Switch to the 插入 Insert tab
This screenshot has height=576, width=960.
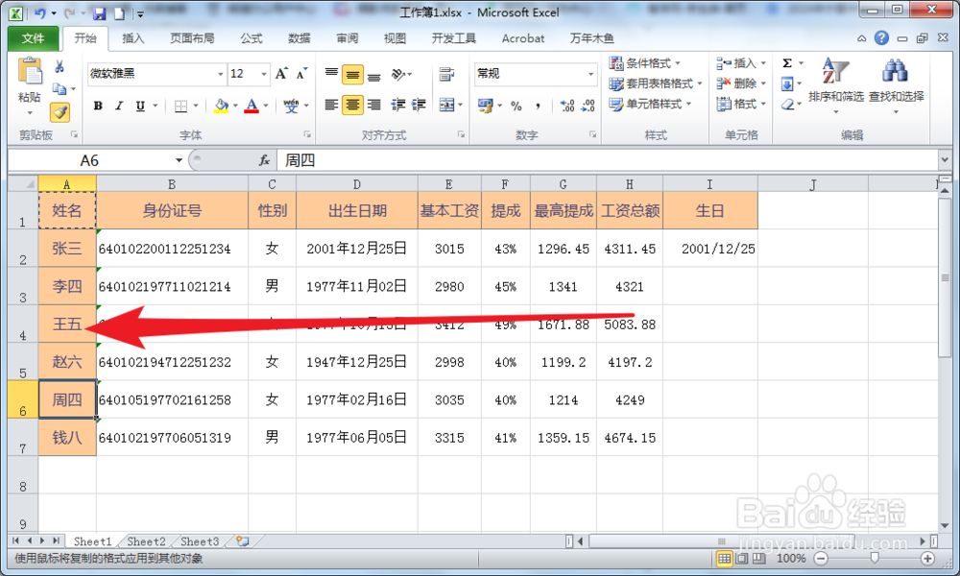[x=132, y=38]
